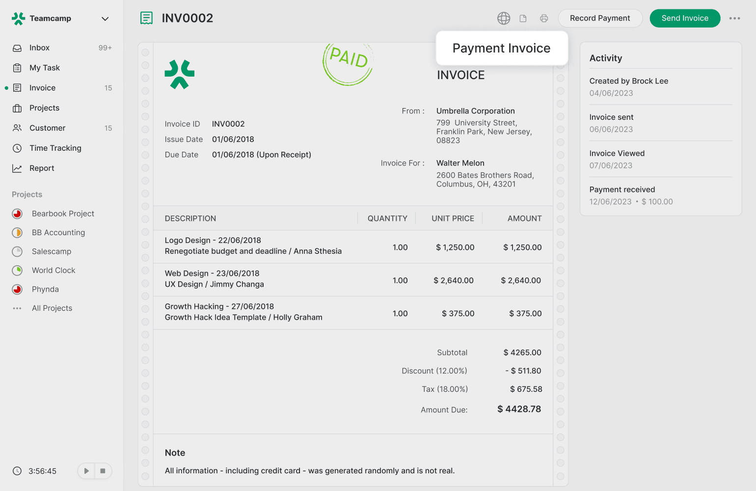Open the BB Accounting project
The height and width of the screenshot is (491, 756).
pyautogui.click(x=58, y=233)
